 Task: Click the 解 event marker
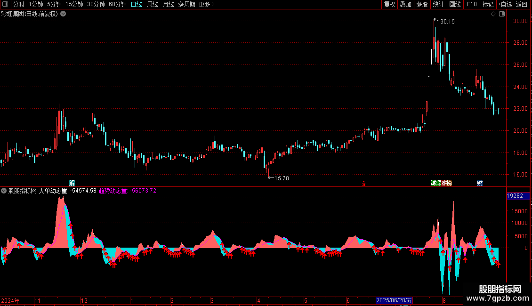coord(72,183)
